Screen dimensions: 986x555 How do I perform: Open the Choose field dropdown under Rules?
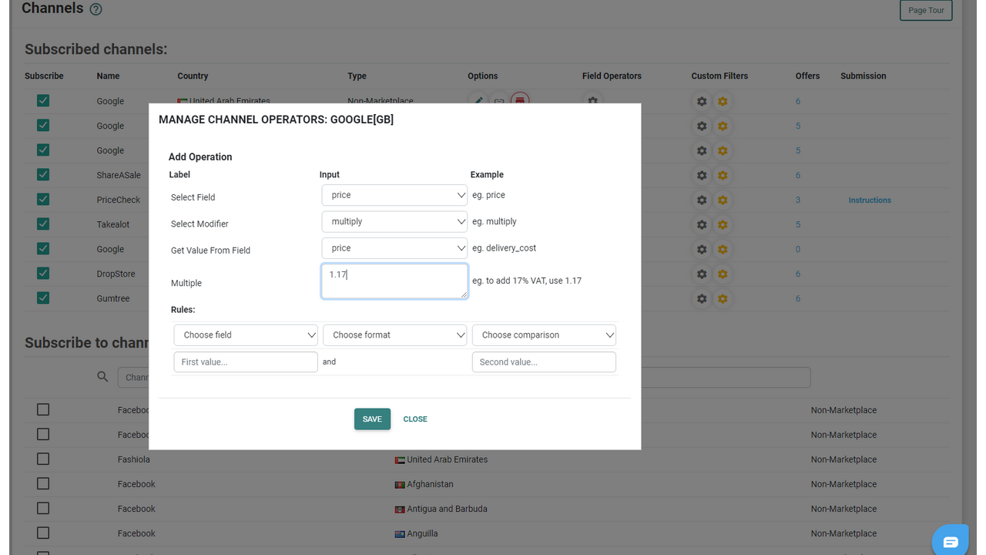tap(245, 335)
